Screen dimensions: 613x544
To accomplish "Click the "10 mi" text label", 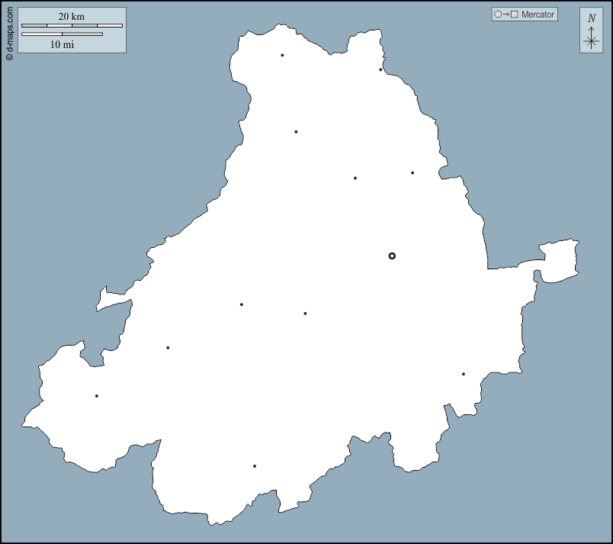I will [62, 44].
